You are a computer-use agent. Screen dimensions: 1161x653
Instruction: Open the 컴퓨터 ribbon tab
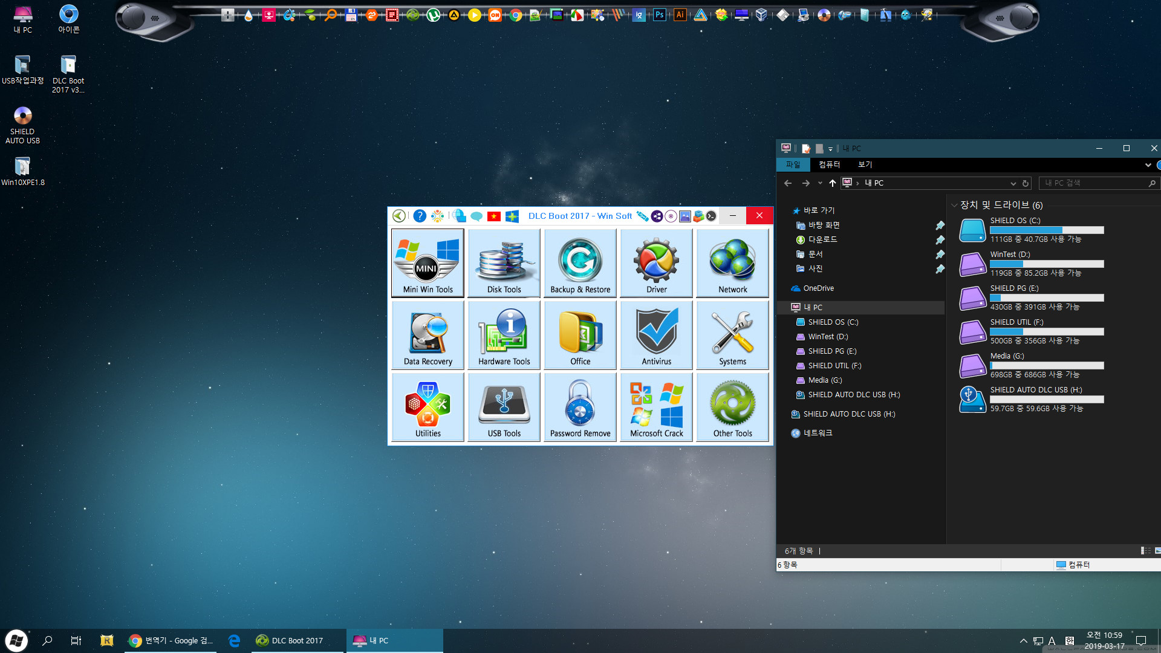point(829,164)
